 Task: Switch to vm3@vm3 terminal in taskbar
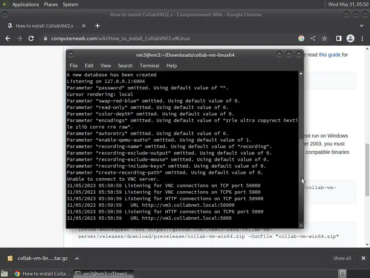click(x=104, y=274)
